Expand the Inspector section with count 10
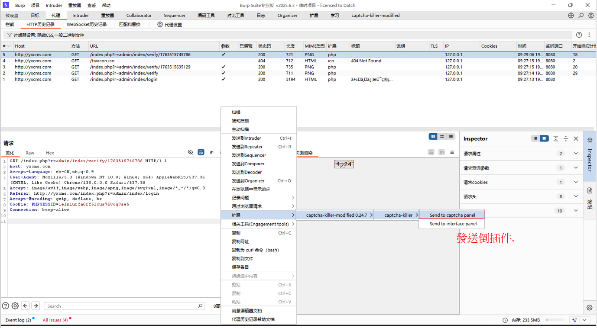 click(x=576, y=210)
